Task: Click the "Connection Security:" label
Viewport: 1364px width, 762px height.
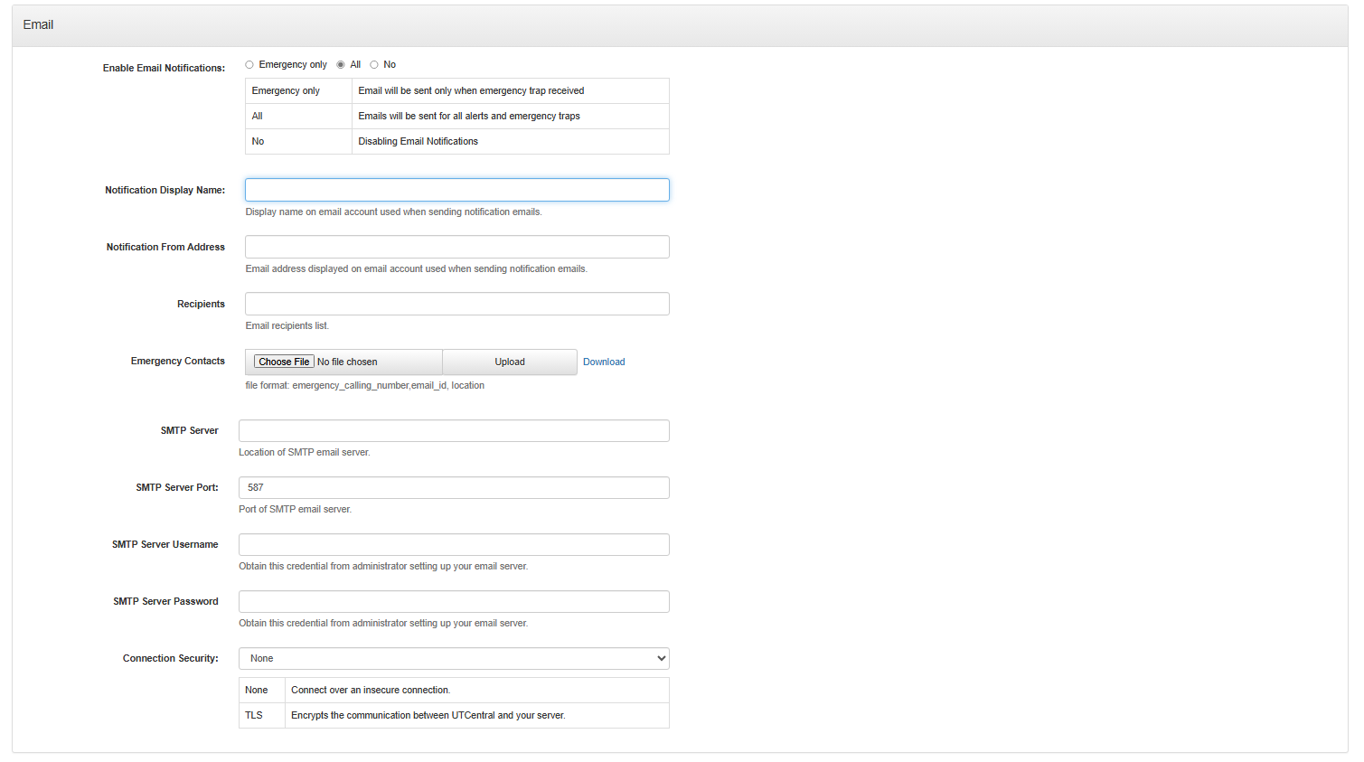Action: pos(171,659)
